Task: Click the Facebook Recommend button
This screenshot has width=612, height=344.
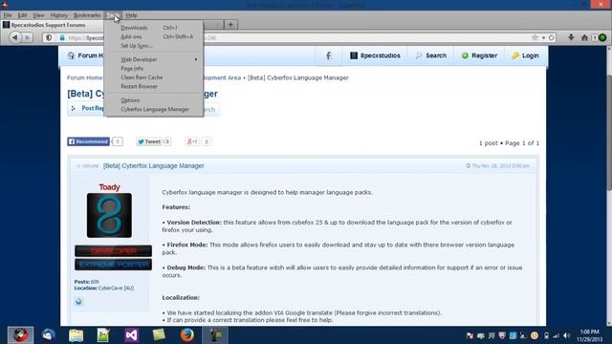Action: tap(88, 141)
